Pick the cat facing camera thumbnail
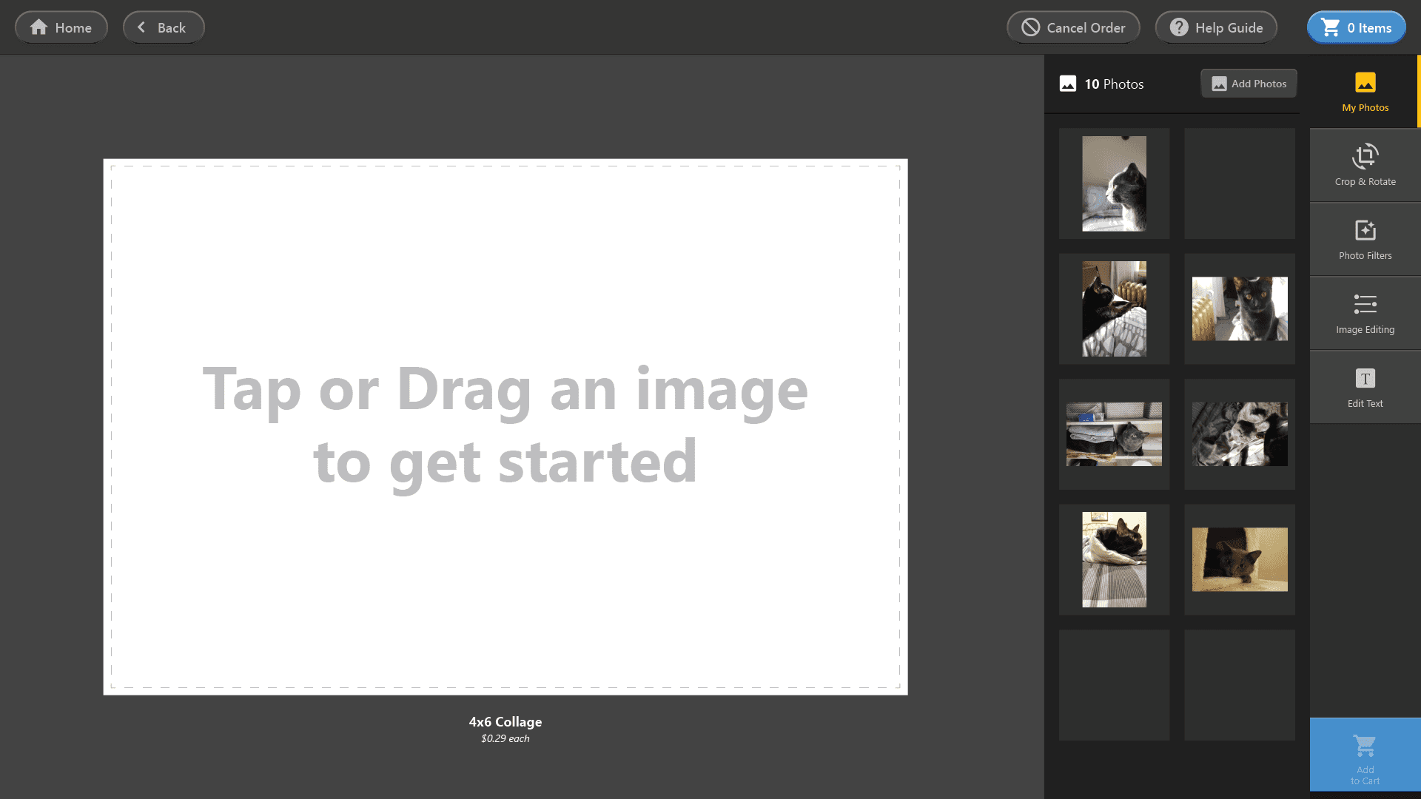This screenshot has width=1421, height=799. pyautogui.click(x=1240, y=309)
